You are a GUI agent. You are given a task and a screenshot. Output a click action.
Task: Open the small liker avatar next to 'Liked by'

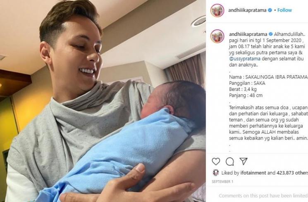coord(216,173)
